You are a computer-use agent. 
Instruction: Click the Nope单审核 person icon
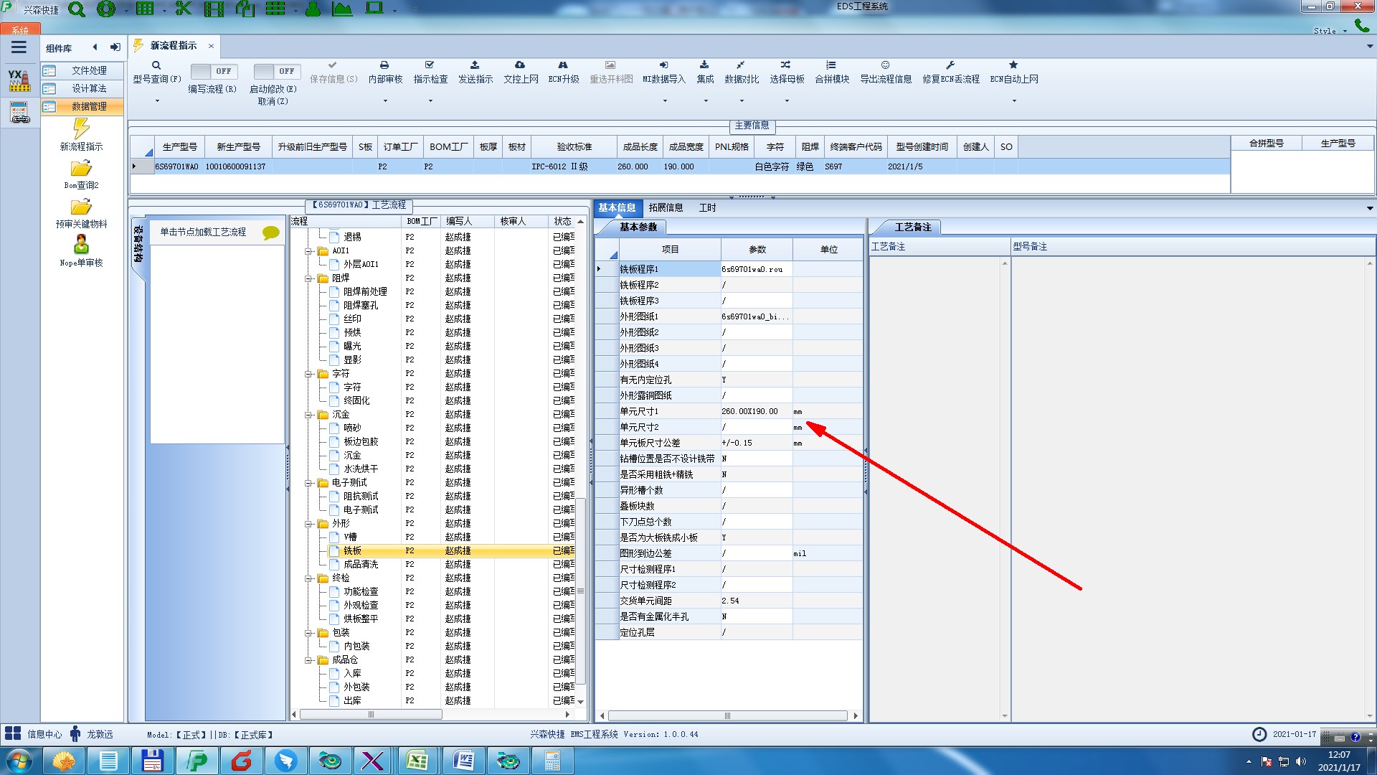81,245
